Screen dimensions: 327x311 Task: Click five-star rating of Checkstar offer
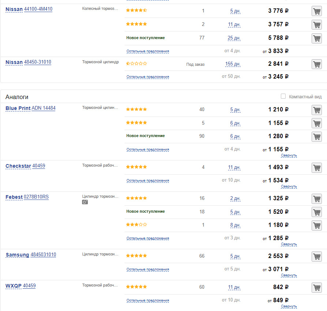pos(136,167)
